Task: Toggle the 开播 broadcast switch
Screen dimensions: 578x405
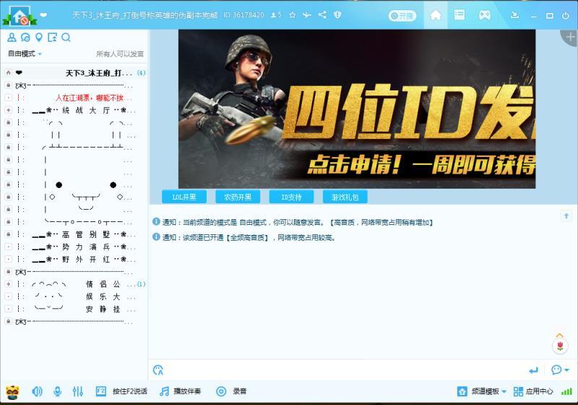Action: [402, 15]
